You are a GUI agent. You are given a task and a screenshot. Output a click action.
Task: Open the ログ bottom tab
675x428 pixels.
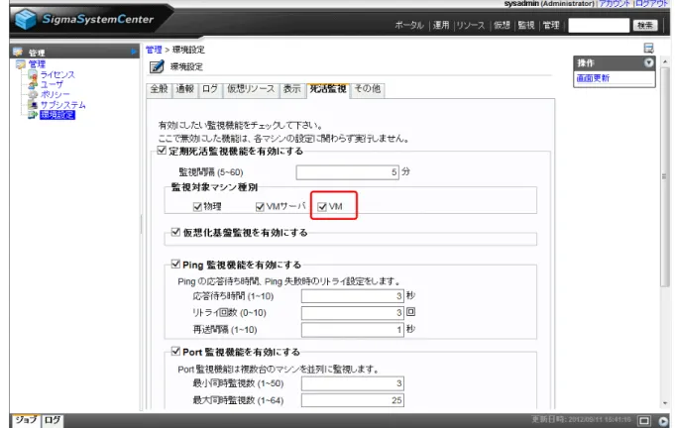pos(53,420)
